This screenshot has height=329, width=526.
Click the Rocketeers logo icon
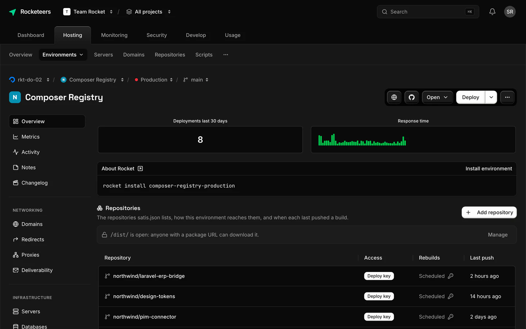pyautogui.click(x=12, y=12)
